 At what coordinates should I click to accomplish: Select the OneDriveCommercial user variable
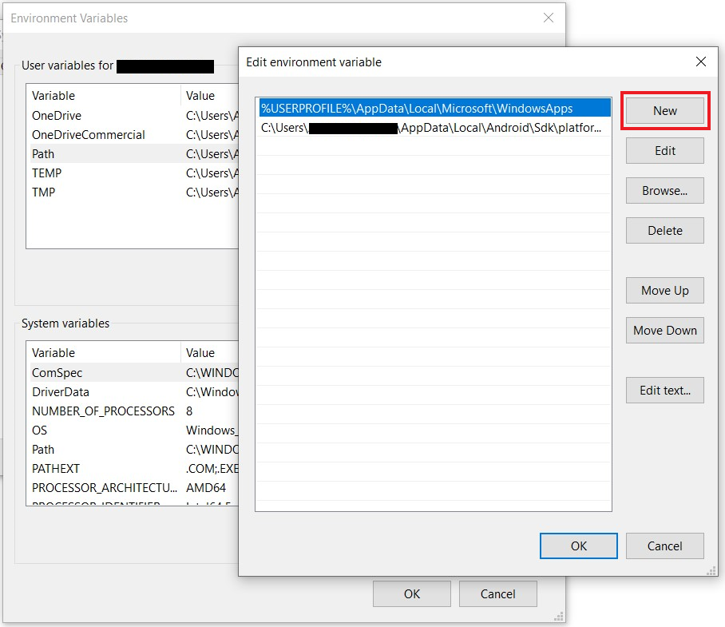pyautogui.click(x=80, y=134)
